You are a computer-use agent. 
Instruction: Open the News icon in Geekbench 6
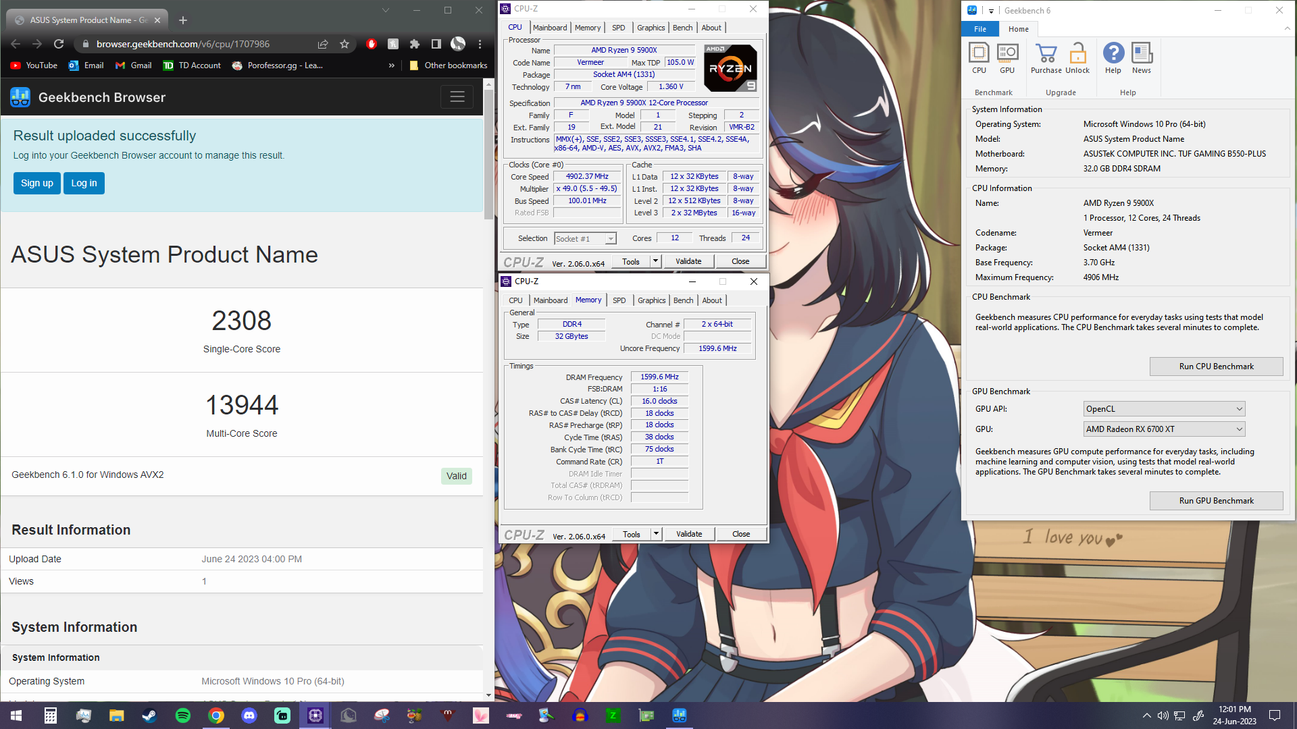pyautogui.click(x=1142, y=59)
